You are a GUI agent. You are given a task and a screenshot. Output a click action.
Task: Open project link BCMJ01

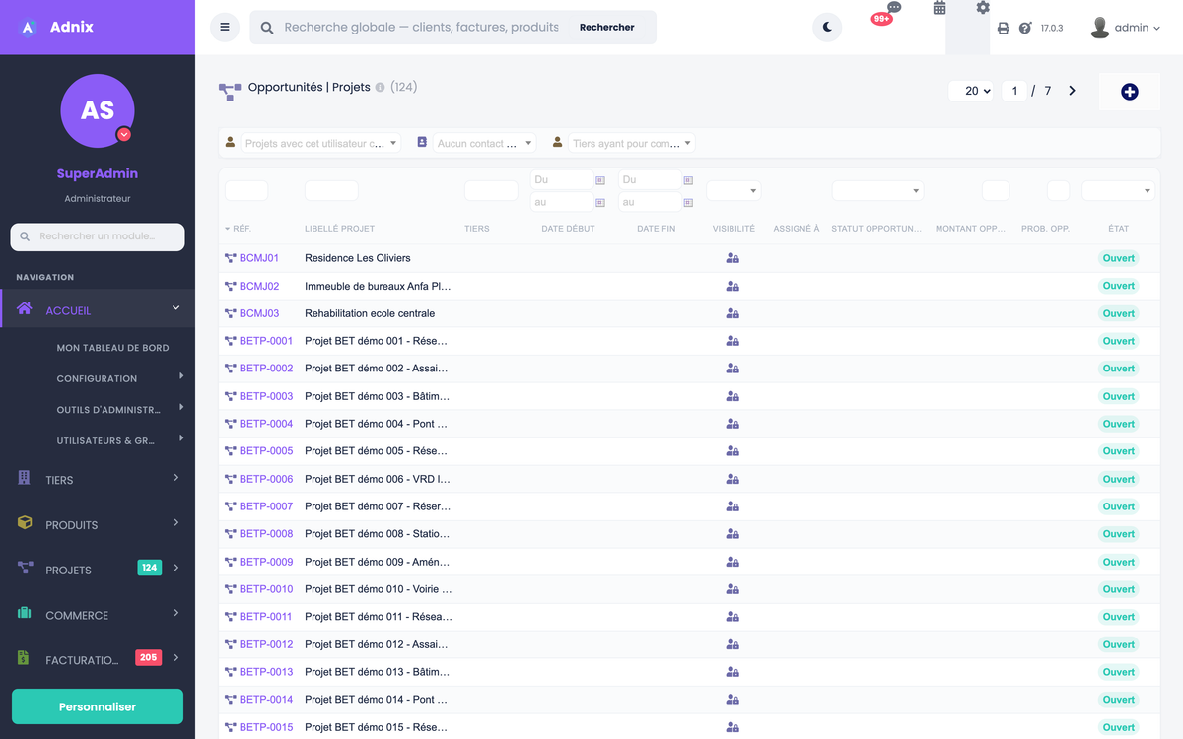259,258
